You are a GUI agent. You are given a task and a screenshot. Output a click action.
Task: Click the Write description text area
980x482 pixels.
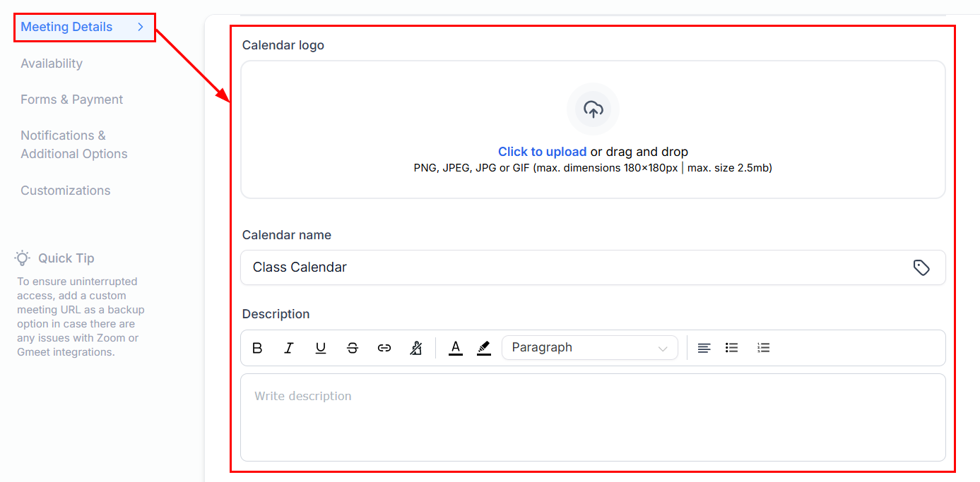click(x=593, y=417)
